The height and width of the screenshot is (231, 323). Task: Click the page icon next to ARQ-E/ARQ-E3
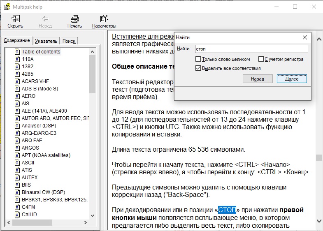coord(18,133)
